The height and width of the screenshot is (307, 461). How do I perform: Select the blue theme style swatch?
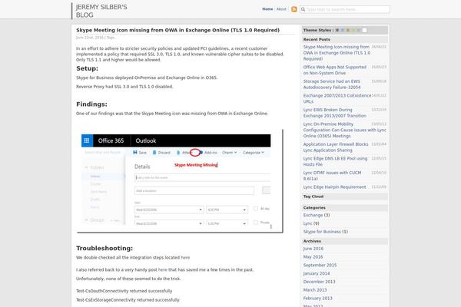click(343, 30)
